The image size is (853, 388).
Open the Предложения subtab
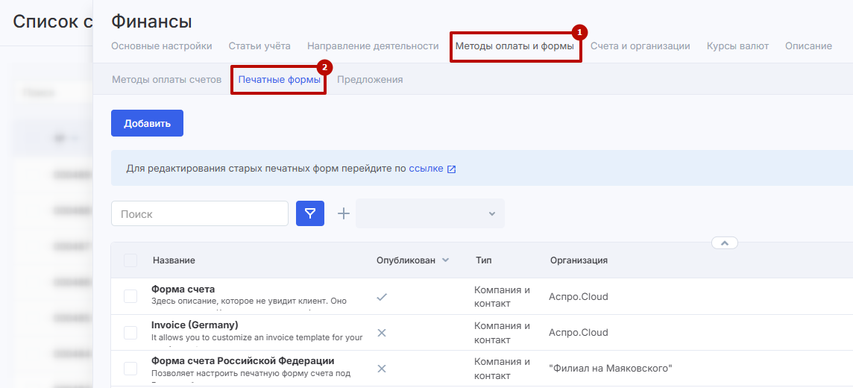coord(370,80)
